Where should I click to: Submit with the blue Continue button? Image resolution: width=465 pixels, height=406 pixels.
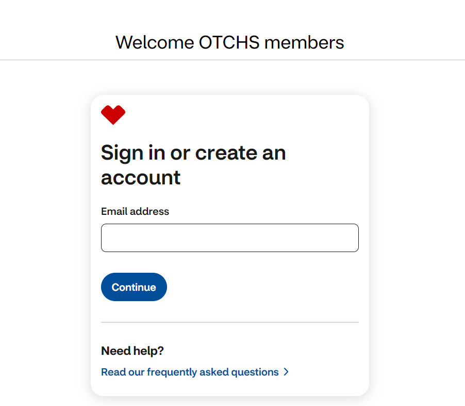tap(134, 287)
